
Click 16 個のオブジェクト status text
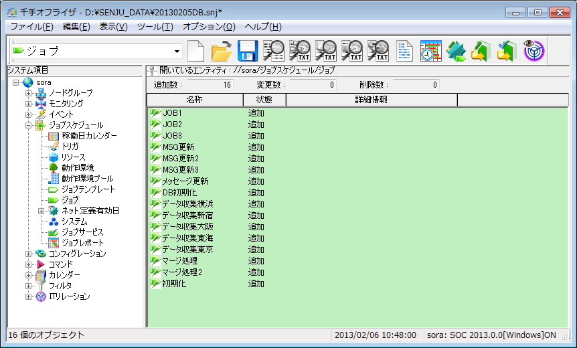[46, 335]
